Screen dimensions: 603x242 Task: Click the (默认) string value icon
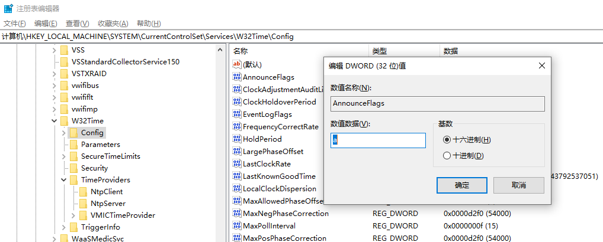coord(237,64)
